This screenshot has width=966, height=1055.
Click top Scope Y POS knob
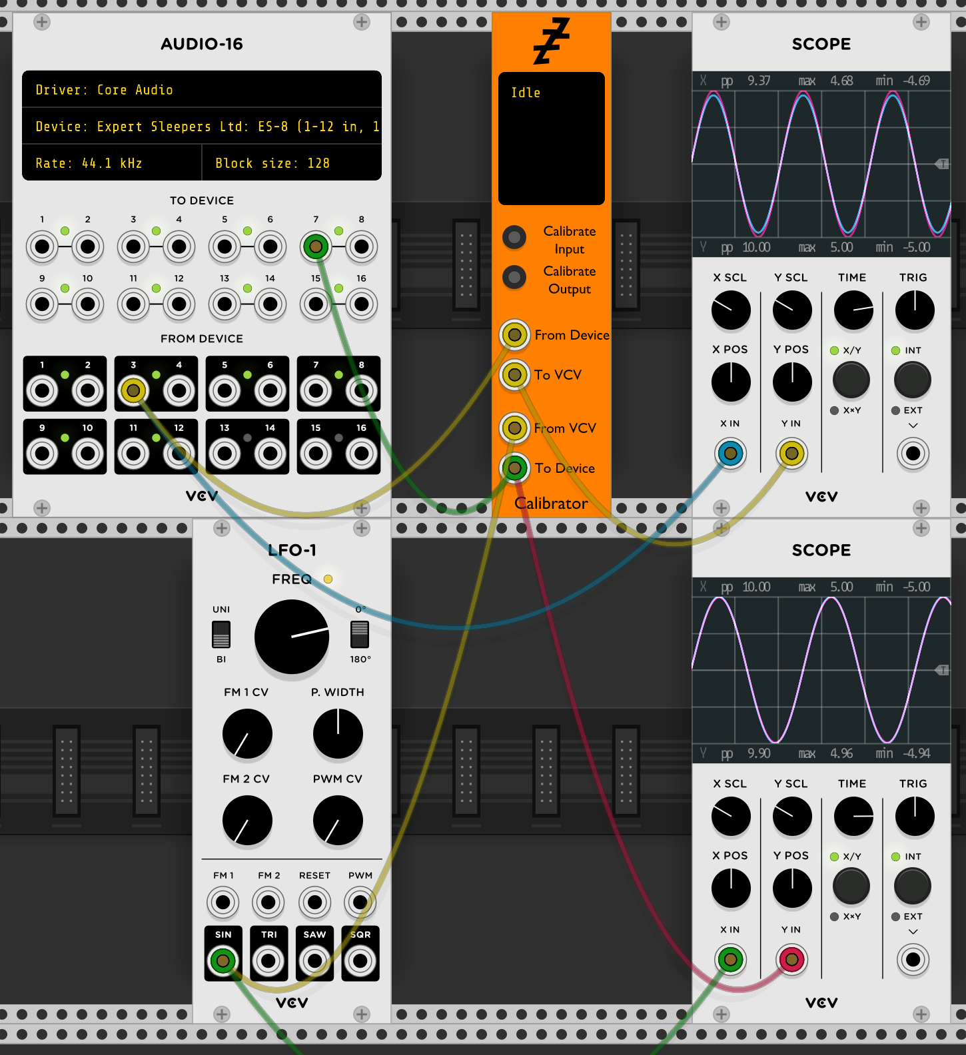click(x=792, y=382)
